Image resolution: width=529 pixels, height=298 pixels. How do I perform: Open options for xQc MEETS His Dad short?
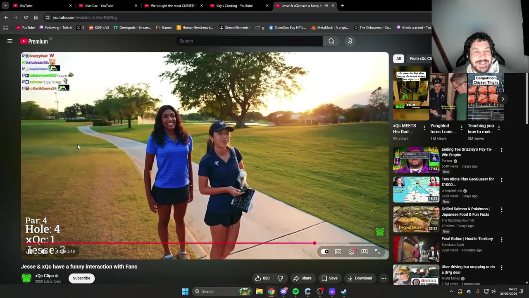(424, 128)
